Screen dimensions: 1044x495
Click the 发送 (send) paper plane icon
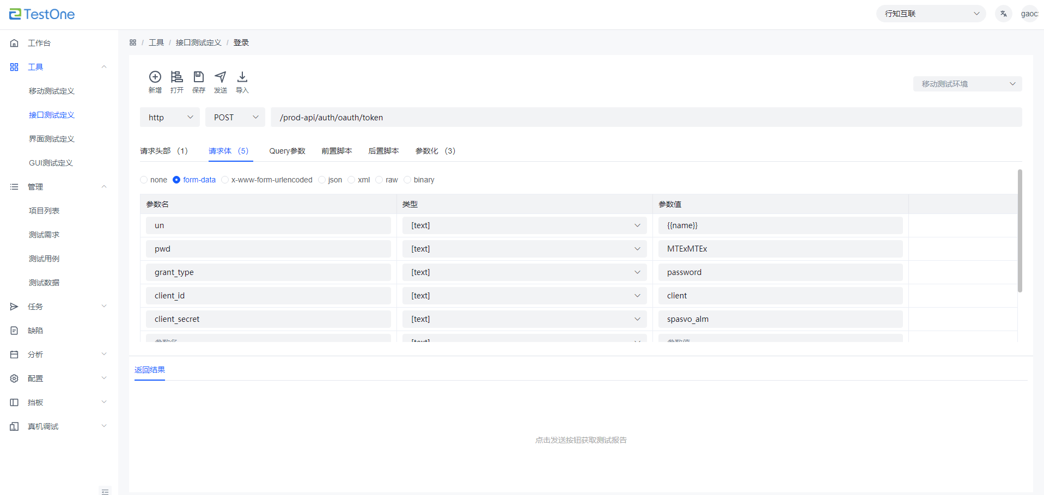tap(220, 77)
